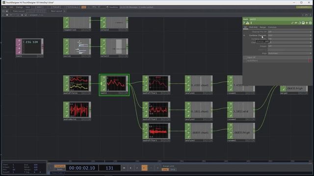Screen dimensions: 314x176
Task: Open the Combine Channels dropdown
Action: coord(290,35)
